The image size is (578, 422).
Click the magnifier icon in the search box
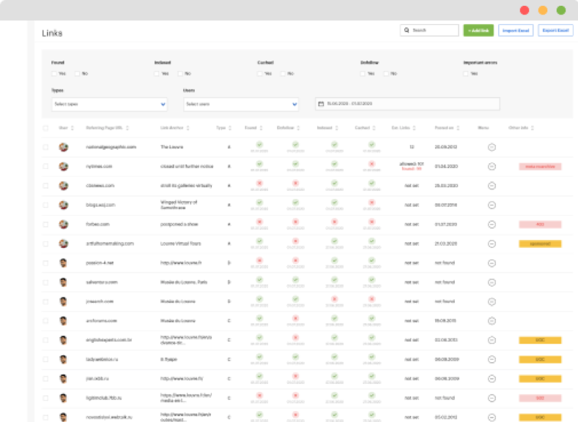(x=407, y=31)
